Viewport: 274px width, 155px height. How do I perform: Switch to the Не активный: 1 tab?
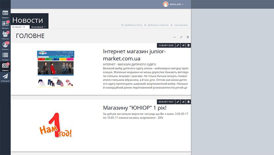(39, 27)
